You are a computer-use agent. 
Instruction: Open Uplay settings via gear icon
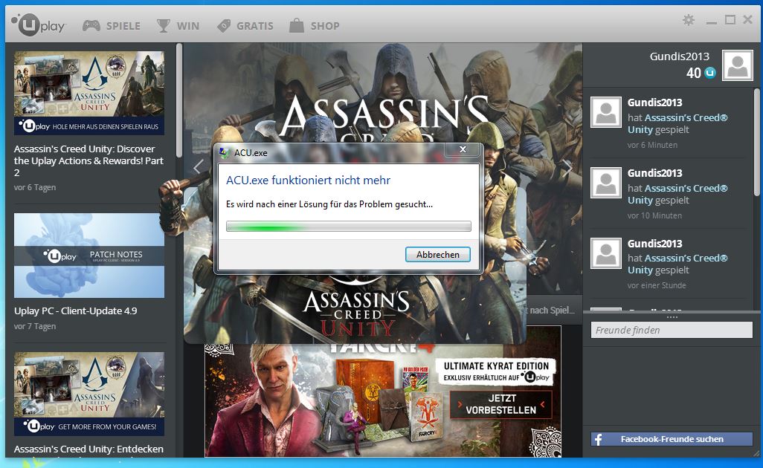[689, 20]
